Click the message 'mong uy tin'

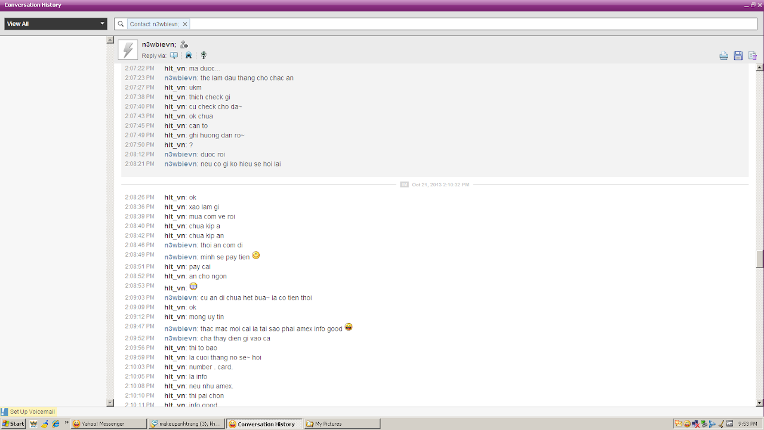[x=207, y=317]
